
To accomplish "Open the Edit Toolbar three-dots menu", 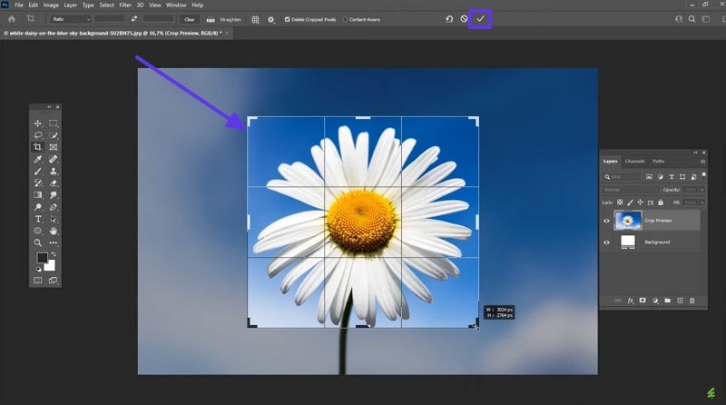I will click(54, 242).
